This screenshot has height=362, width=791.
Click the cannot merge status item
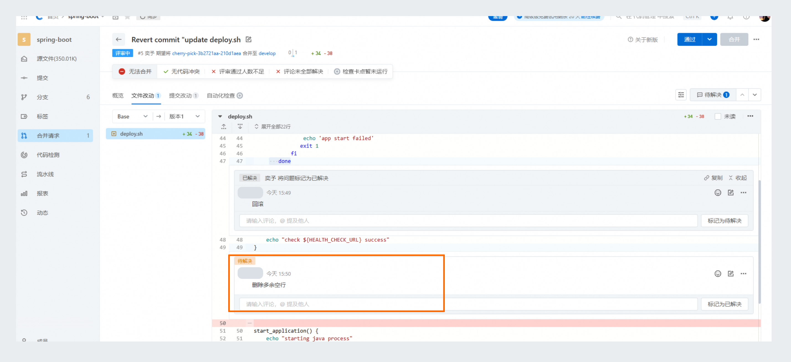[x=135, y=72]
